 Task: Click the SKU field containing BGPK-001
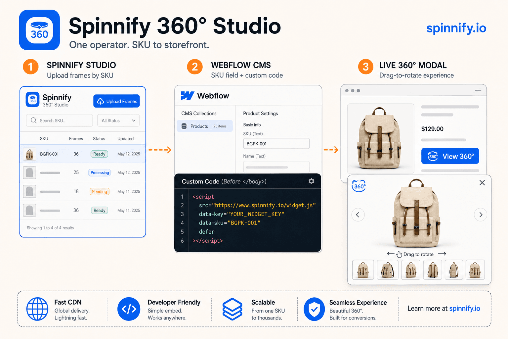click(x=276, y=144)
